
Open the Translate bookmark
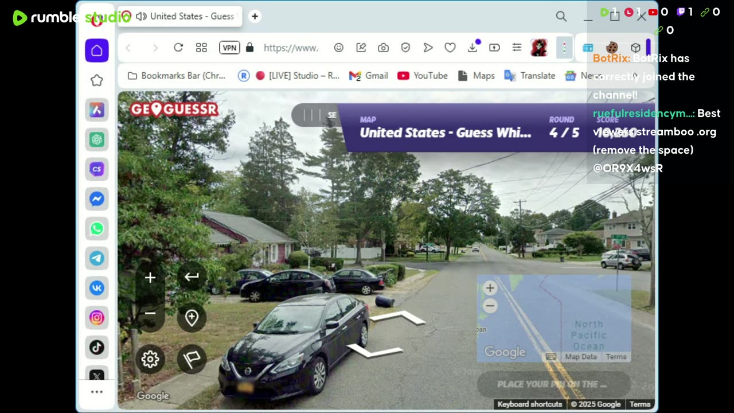530,76
